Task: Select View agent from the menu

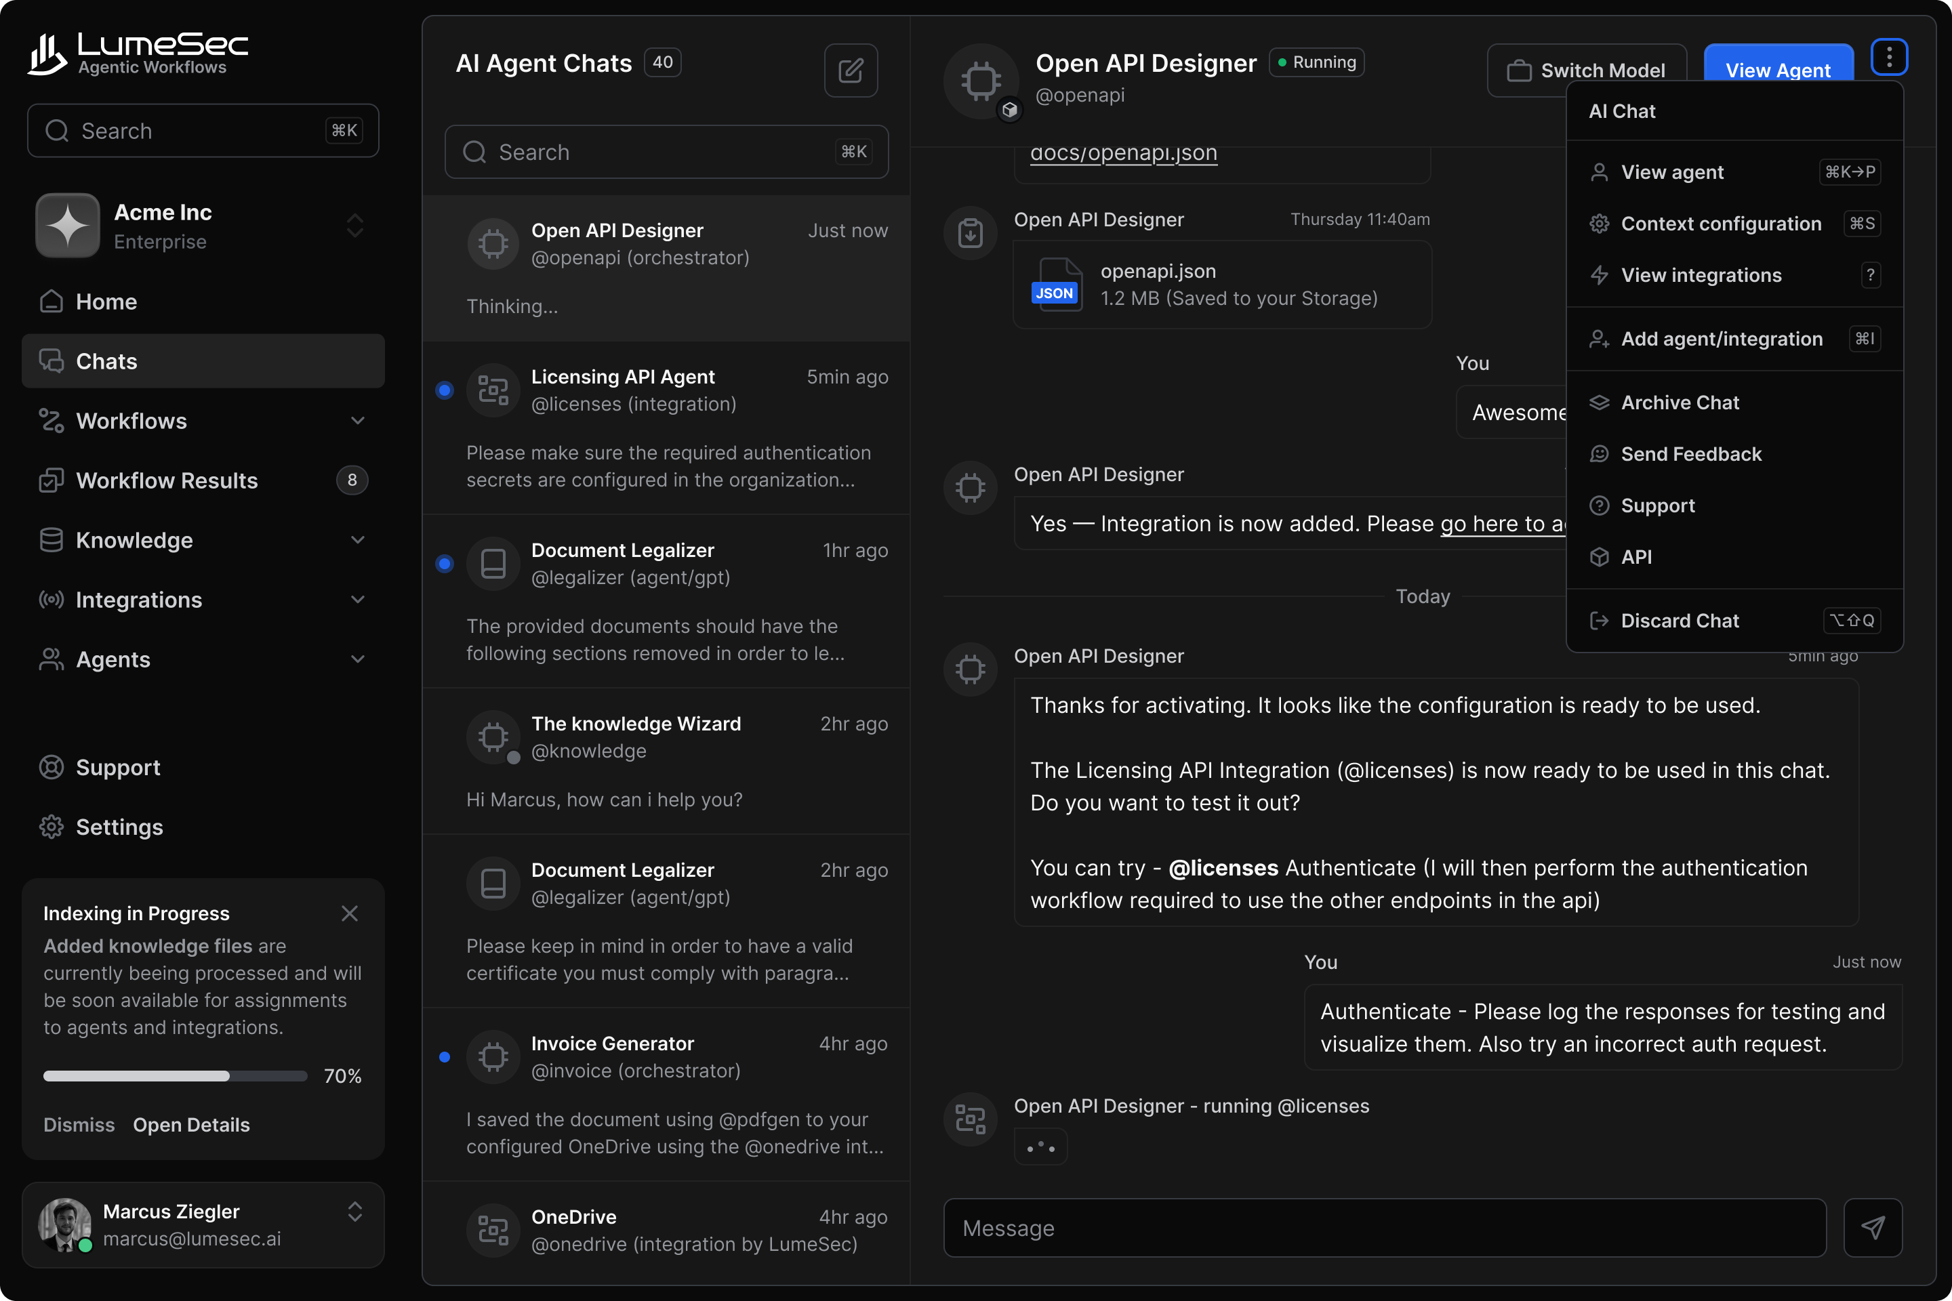Action: [x=1734, y=171]
